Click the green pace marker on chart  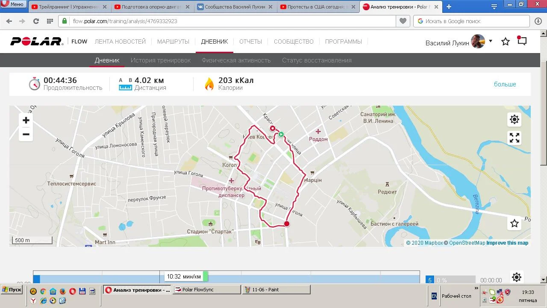point(206,276)
